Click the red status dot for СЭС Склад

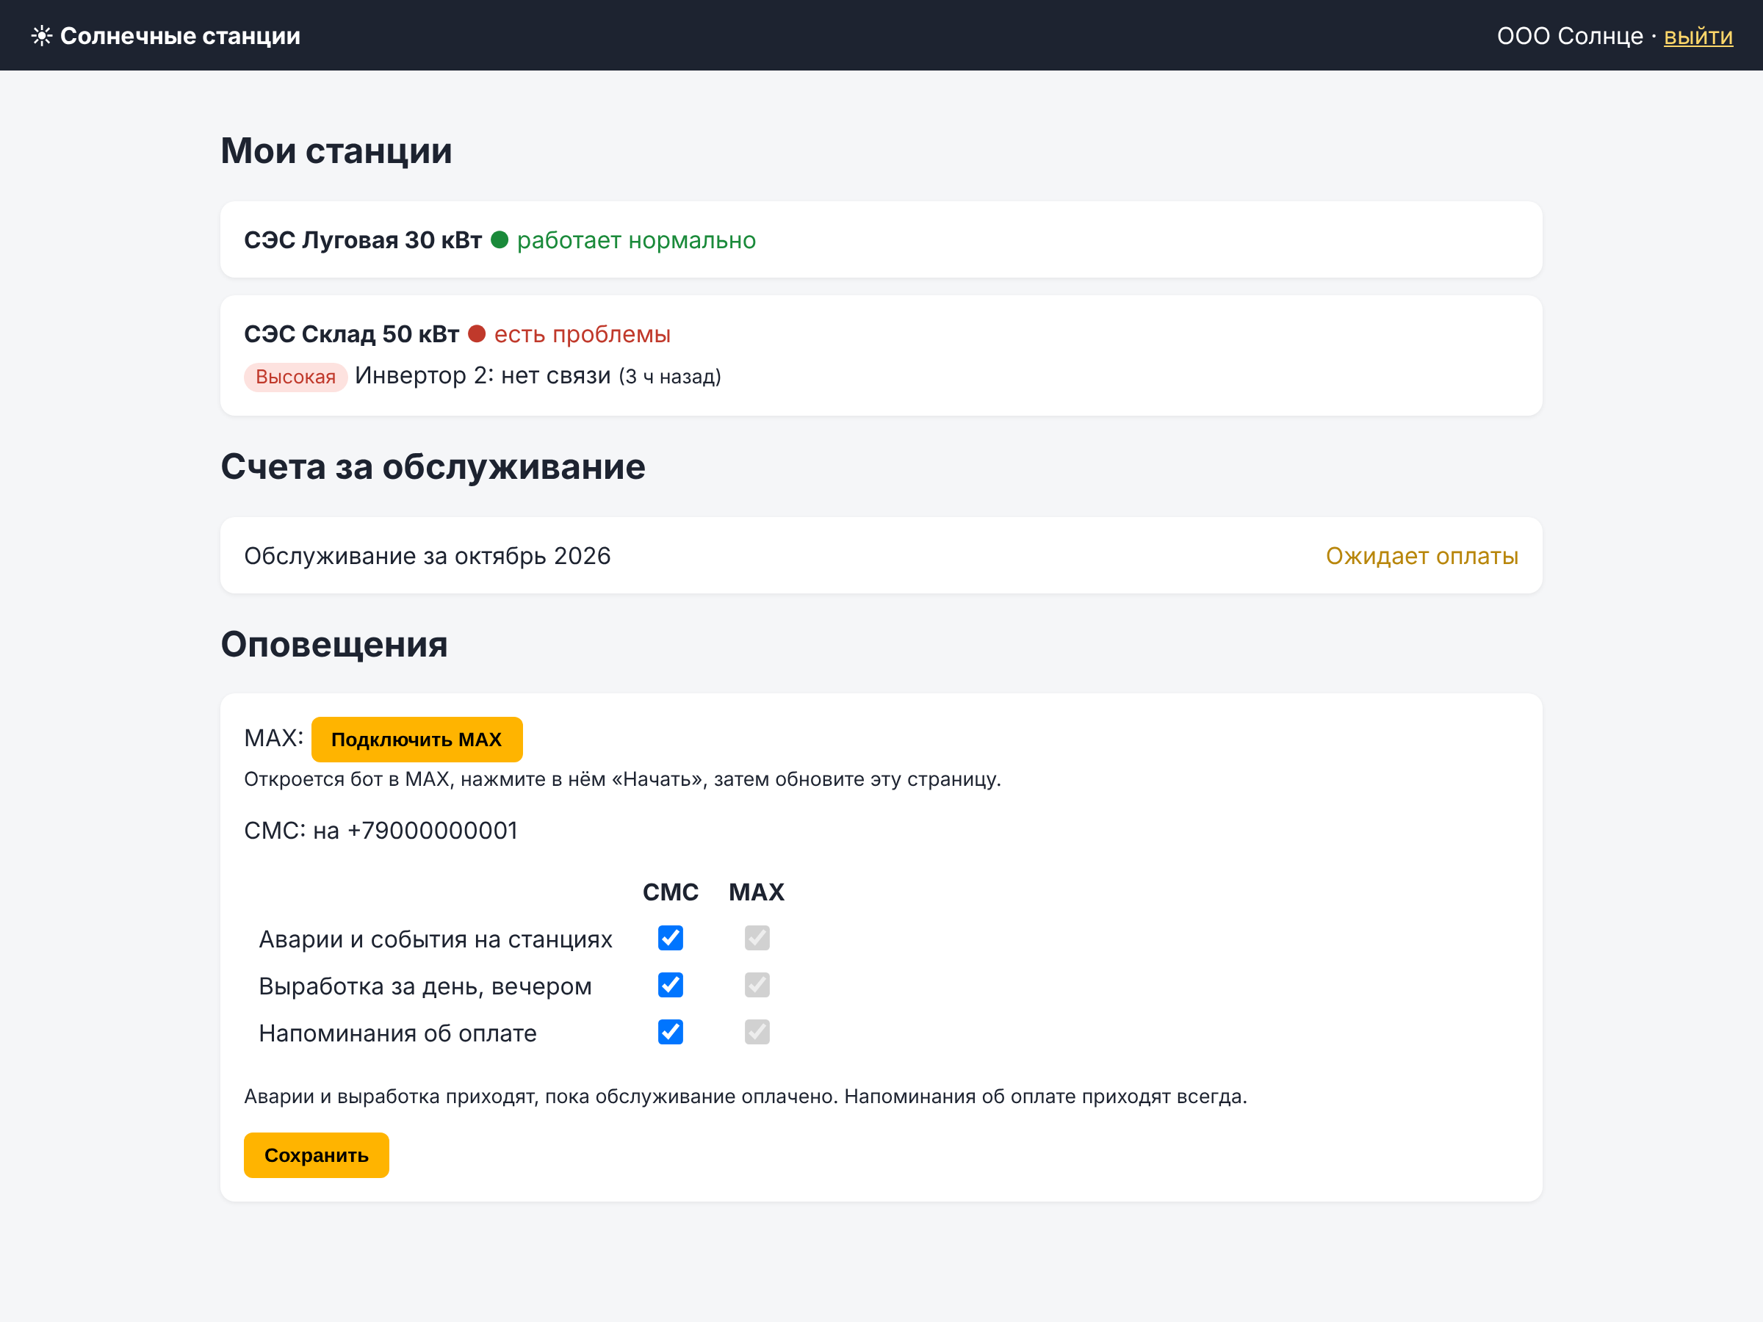click(x=477, y=334)
